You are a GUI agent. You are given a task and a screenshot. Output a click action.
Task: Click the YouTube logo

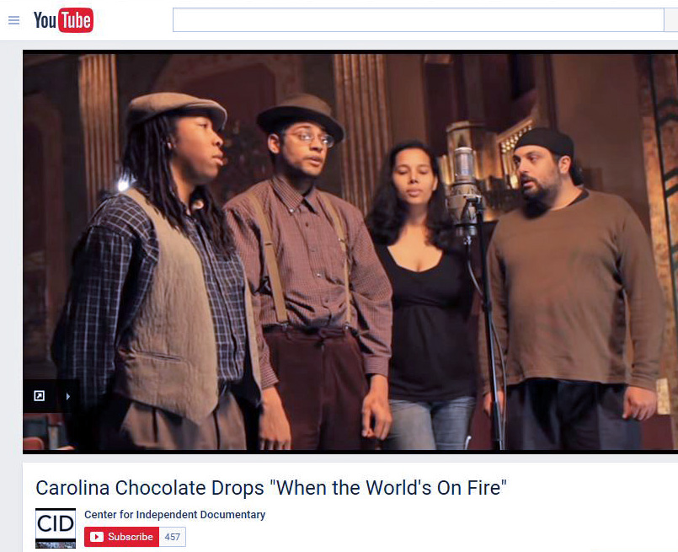tap(63, 20)
